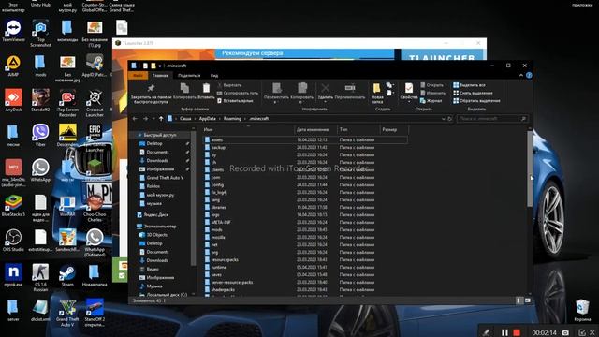
Task: Open the Recycle Bin on desktop
Action: click(582, 310)
